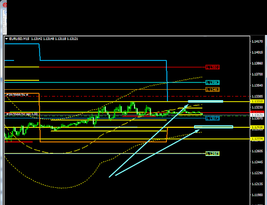Viewport: 267px width, 205px height.
Task: Select the red 1.13801 price label
Action: coord(212,67)
